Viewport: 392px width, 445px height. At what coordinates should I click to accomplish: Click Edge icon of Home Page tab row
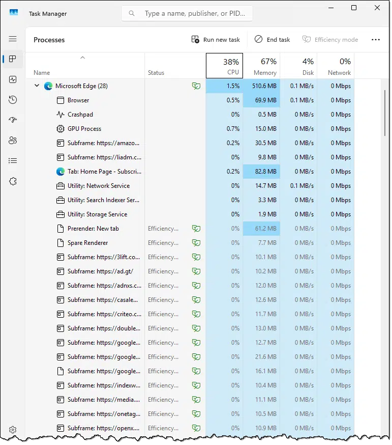(61, 172)
